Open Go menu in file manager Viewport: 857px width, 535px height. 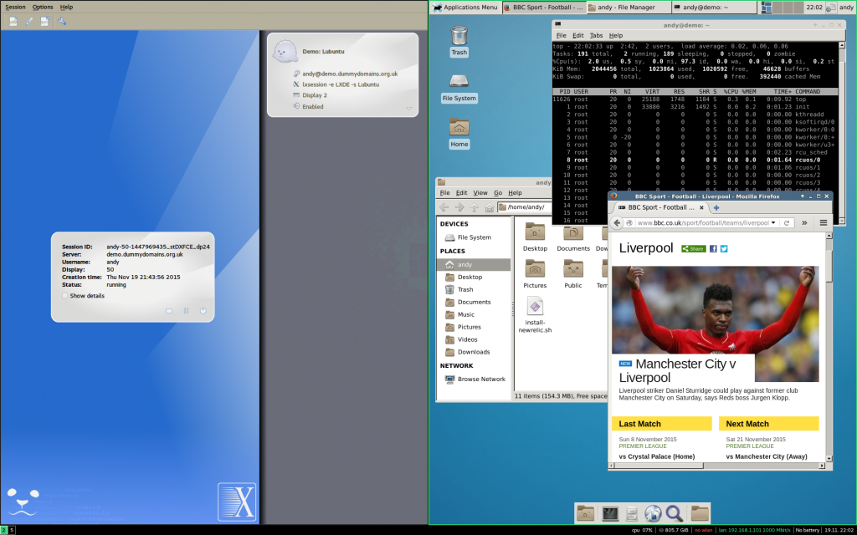(x=498, y=193)
